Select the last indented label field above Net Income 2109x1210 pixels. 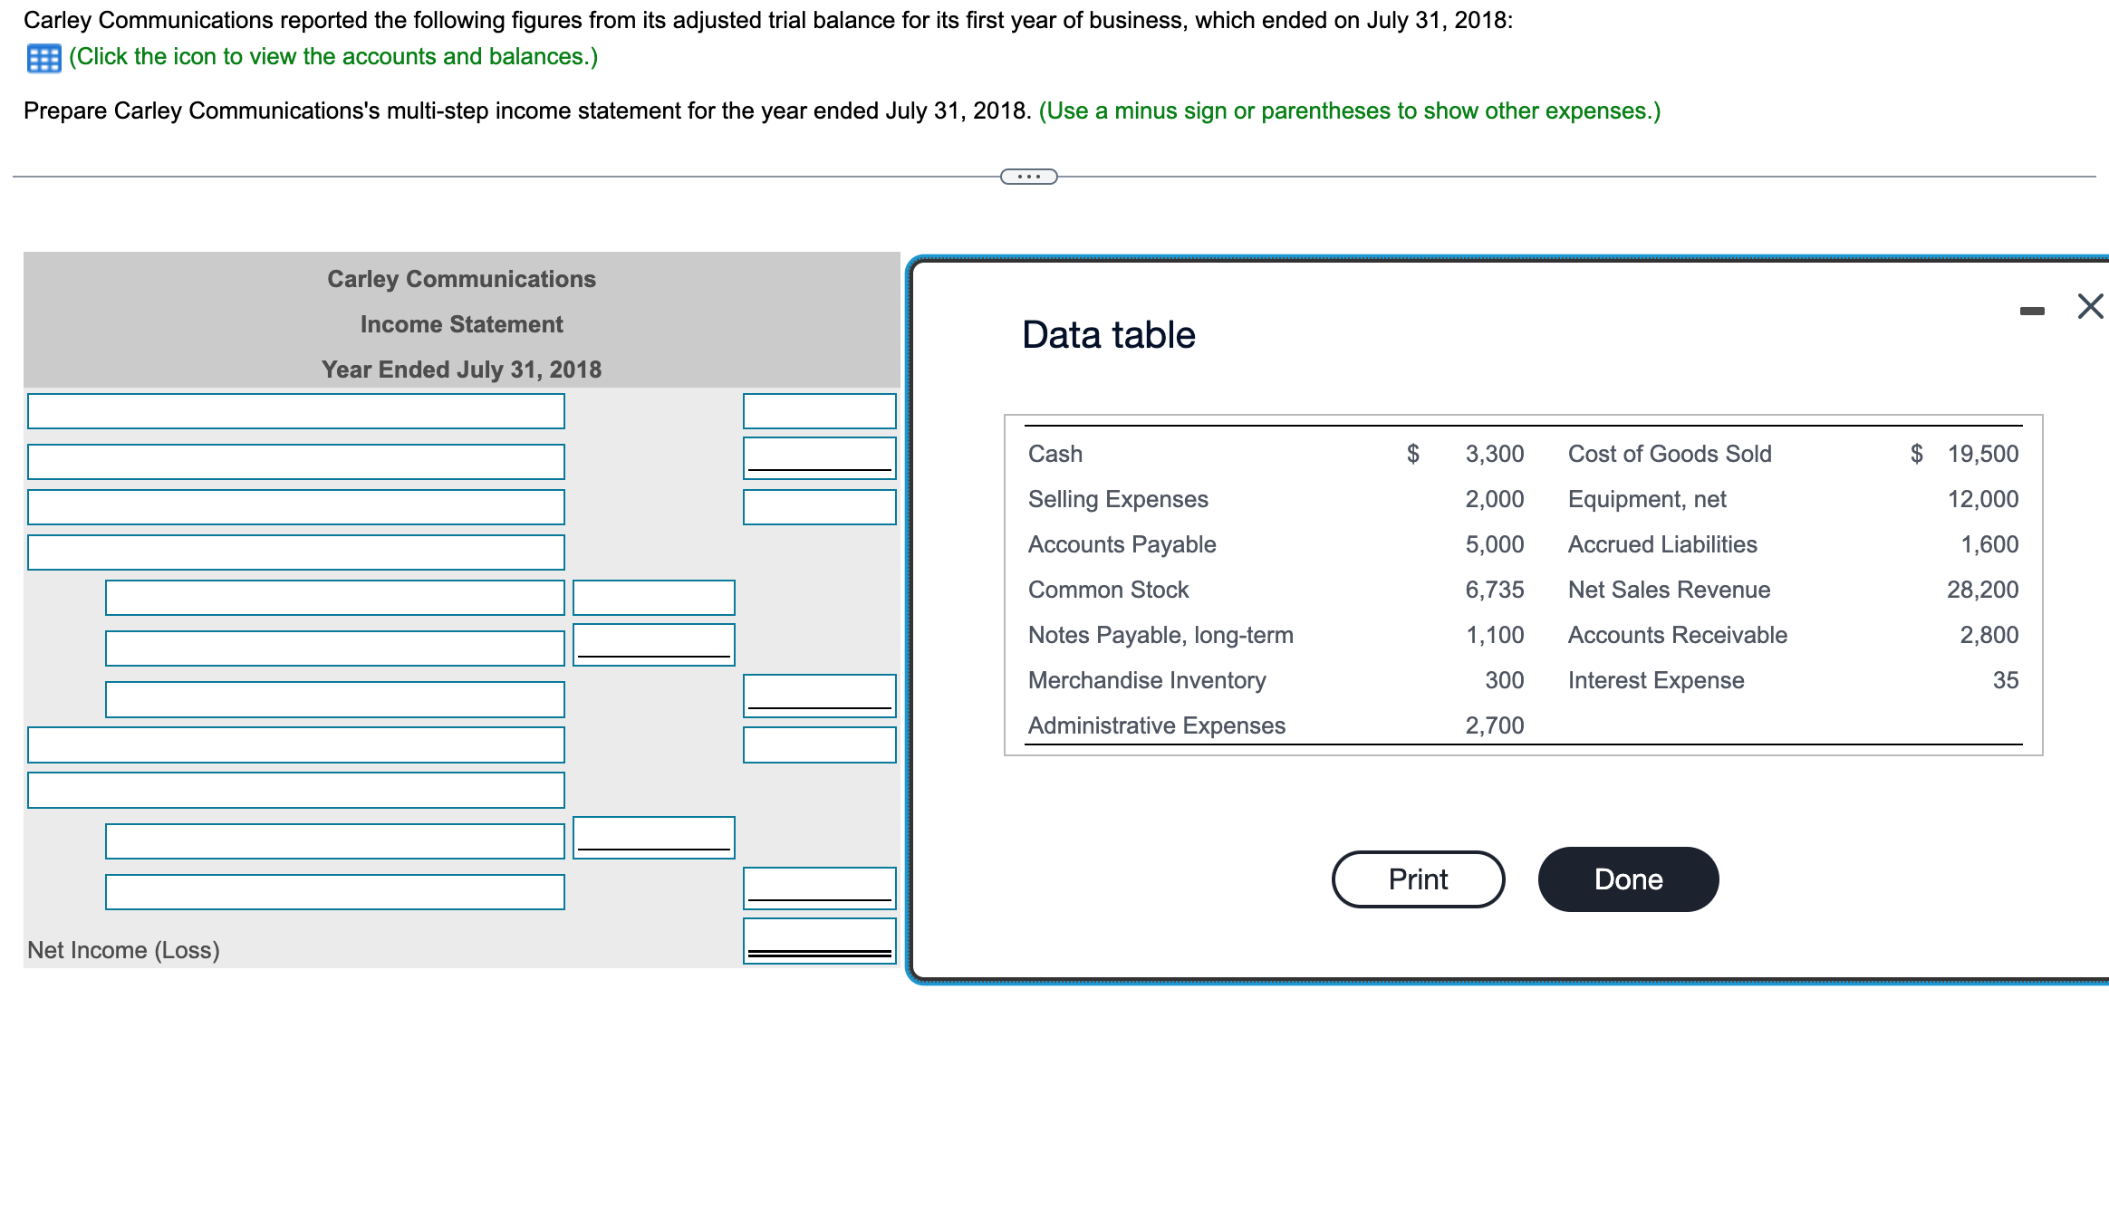coord(334,892)
